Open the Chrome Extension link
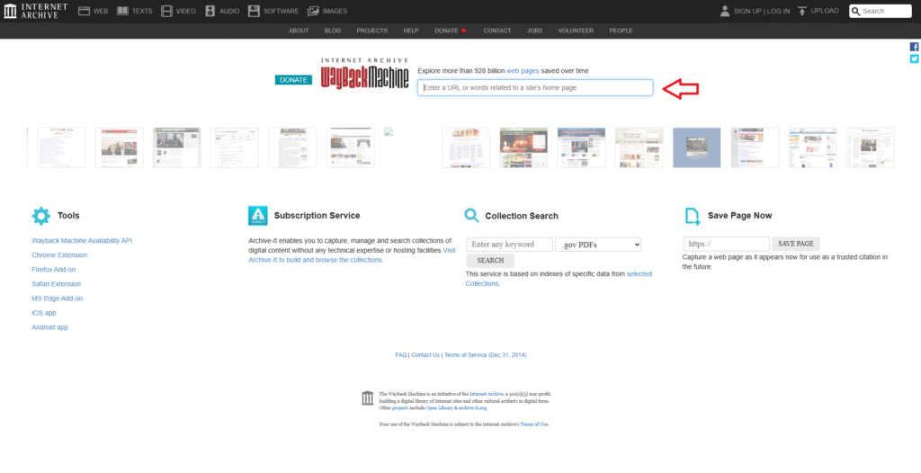Screen dimensions: 921x473 click(59, 255)
